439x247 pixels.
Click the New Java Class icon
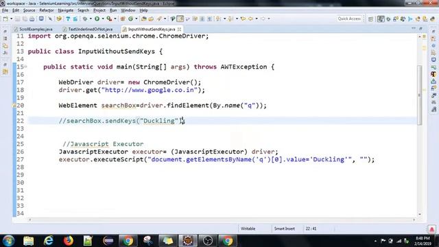[130, 19]
